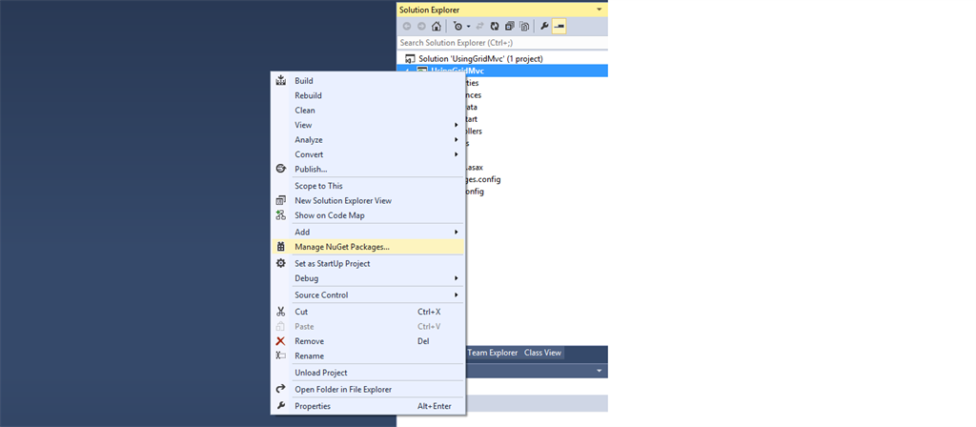
Task: Choose Rename from the context menu
Action: point(369,356)
